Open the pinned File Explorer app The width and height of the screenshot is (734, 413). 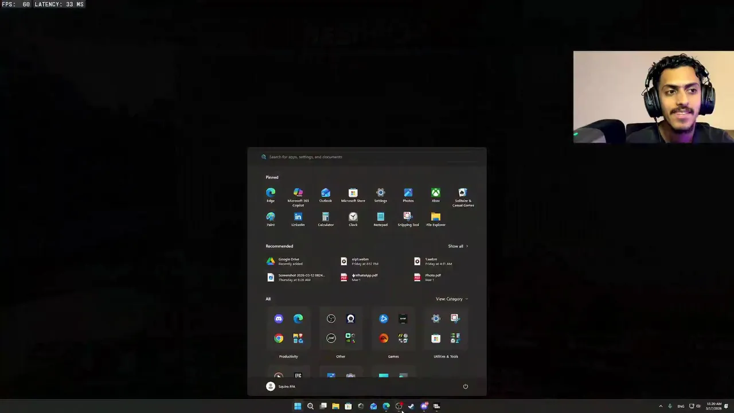point(436,219)
